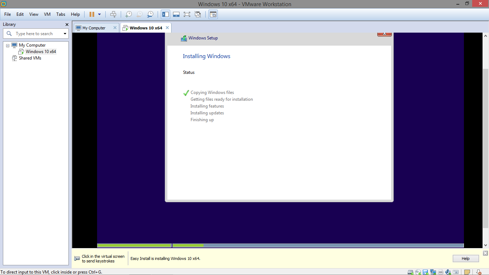Click the VMware Workstation title bar icon
This screenshot has width=489, height=275.
[4, 4]
